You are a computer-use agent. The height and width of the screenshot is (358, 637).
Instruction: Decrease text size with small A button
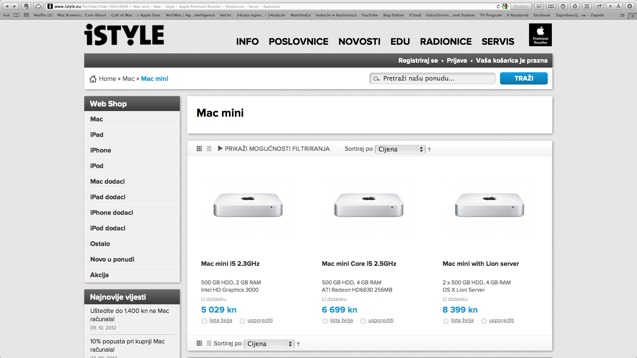pyautogui.click(x=610, y=6)
